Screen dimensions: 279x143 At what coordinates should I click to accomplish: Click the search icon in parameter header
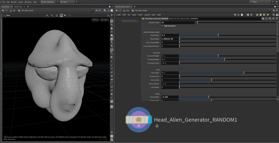[x=270, y=19]
